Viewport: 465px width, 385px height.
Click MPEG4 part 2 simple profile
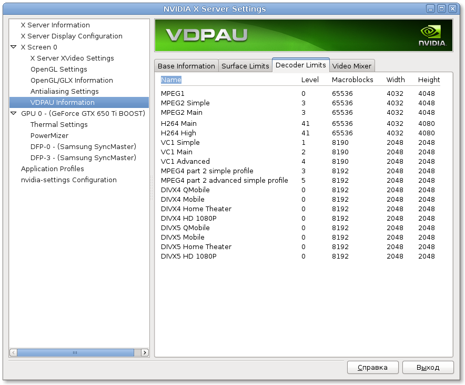(x=207, y=171)
